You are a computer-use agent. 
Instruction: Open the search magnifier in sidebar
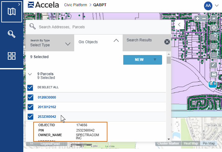(x=11, y=34)
